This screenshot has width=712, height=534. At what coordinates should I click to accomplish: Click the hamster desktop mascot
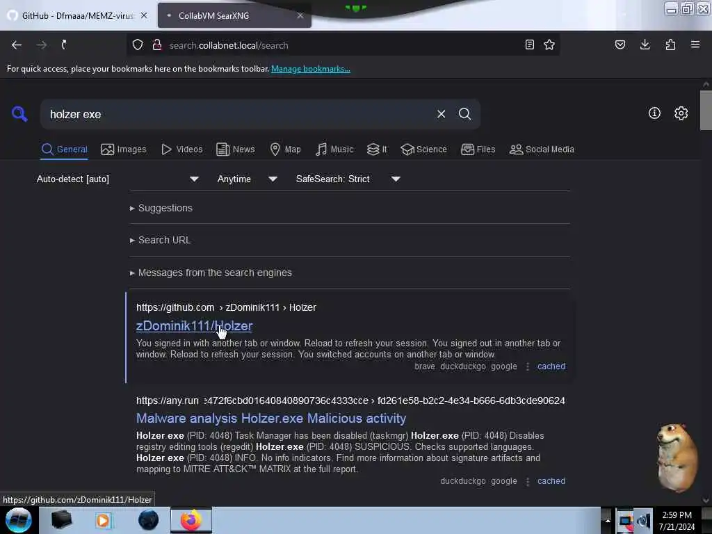coord(677,458)
